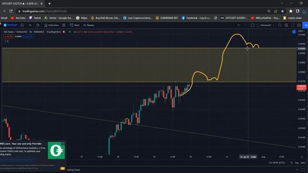Image resolution: width=308 pixels, height=173 pixels.
Task: Open a new browser tab with plus
Action: click(50, 3)
